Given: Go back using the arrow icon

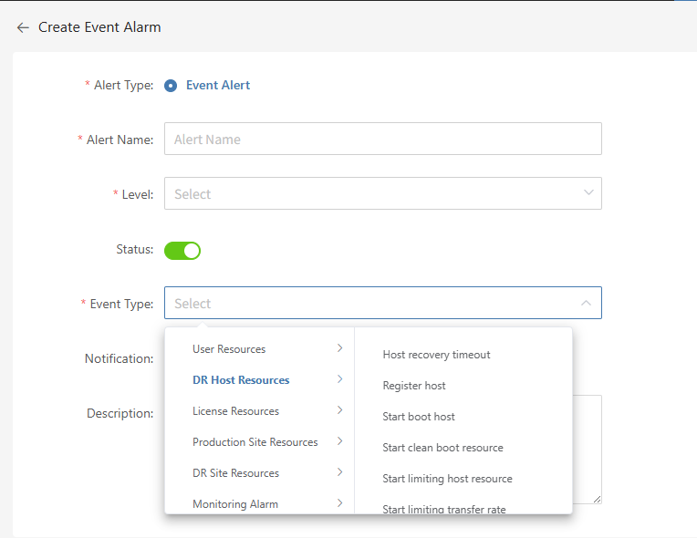Looking at the screenshot, I should pos(23,27).
